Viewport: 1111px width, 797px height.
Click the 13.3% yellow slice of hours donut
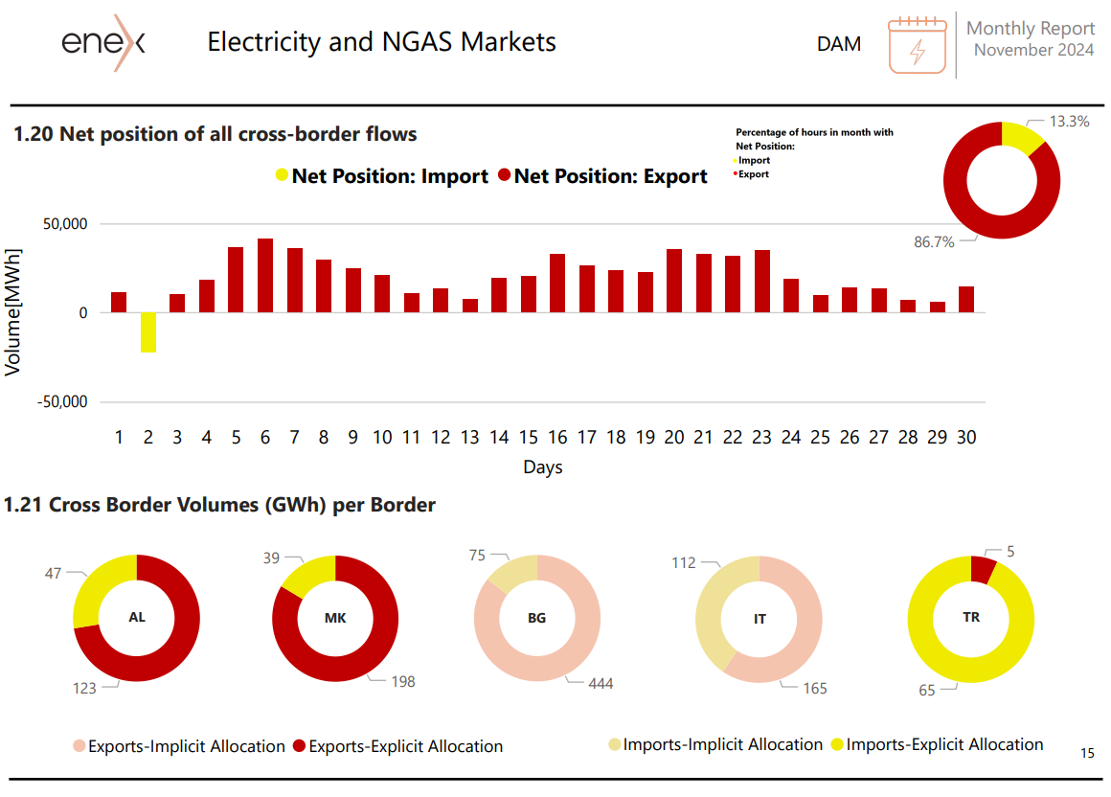[1022, 137]
